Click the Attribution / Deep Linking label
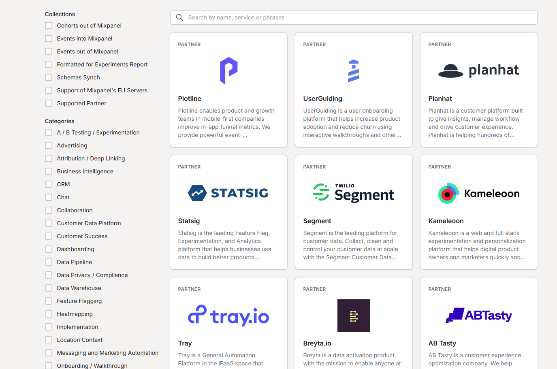This screenshot has height=369, width=557. [x=91, y=158]
